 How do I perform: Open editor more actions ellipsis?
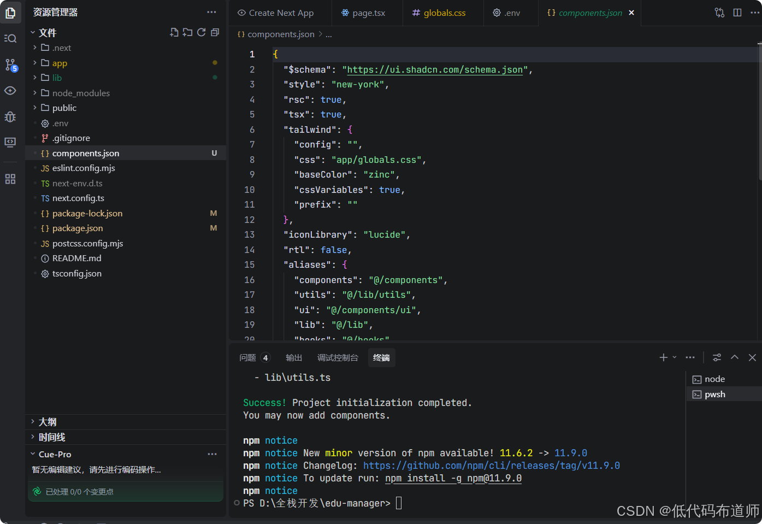pyautogui.click(x=755, y=13)
